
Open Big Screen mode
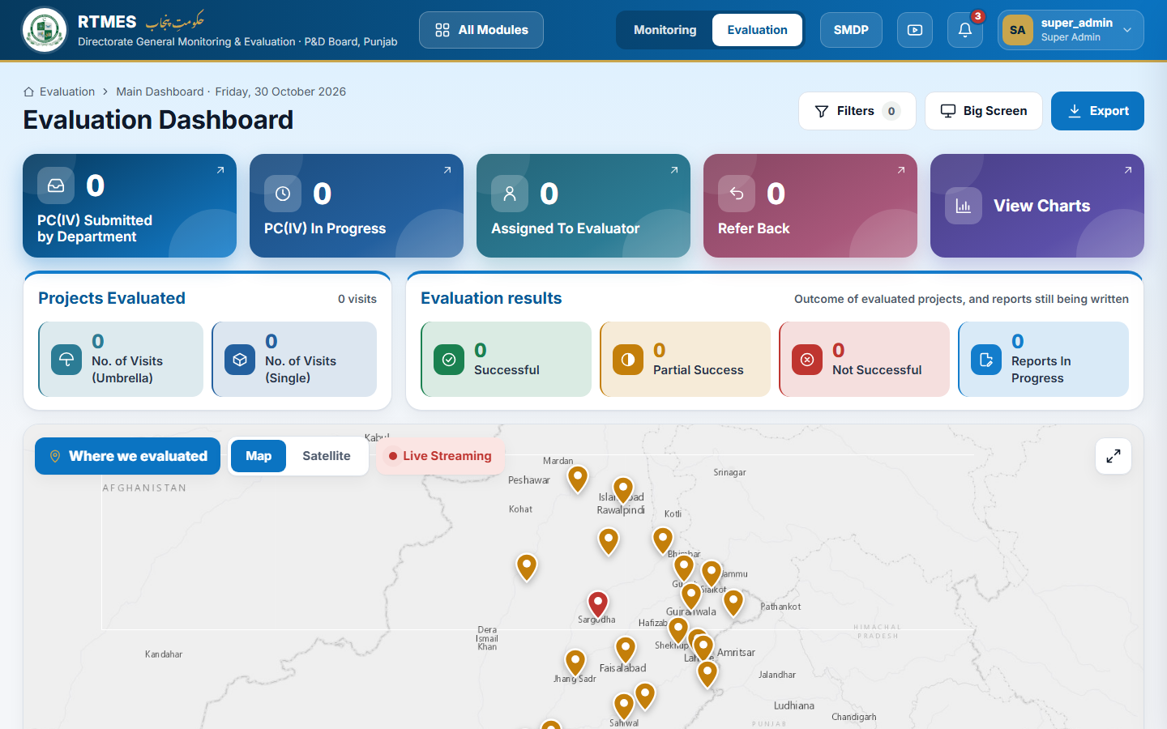pyautogui.click(x=984, y=111)
